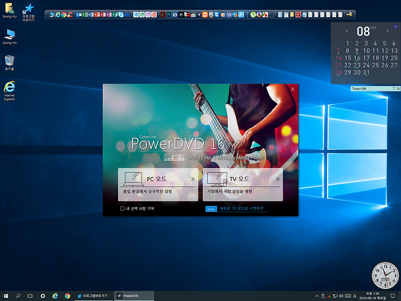Open OneNote icon in the top dock

109,14
